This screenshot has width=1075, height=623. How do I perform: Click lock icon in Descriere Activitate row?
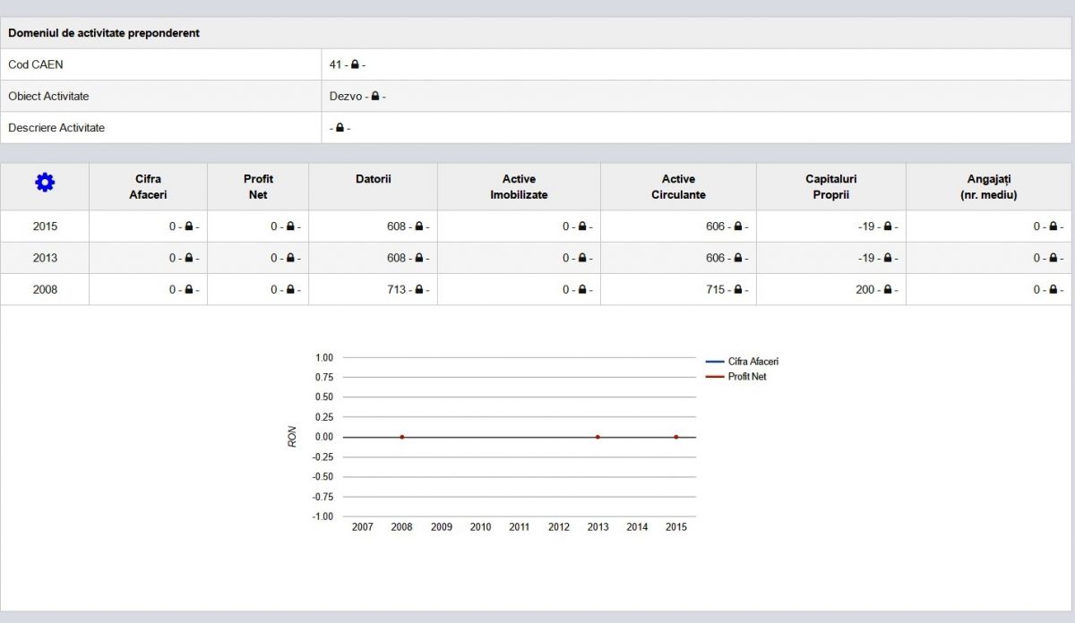(340, 128)
